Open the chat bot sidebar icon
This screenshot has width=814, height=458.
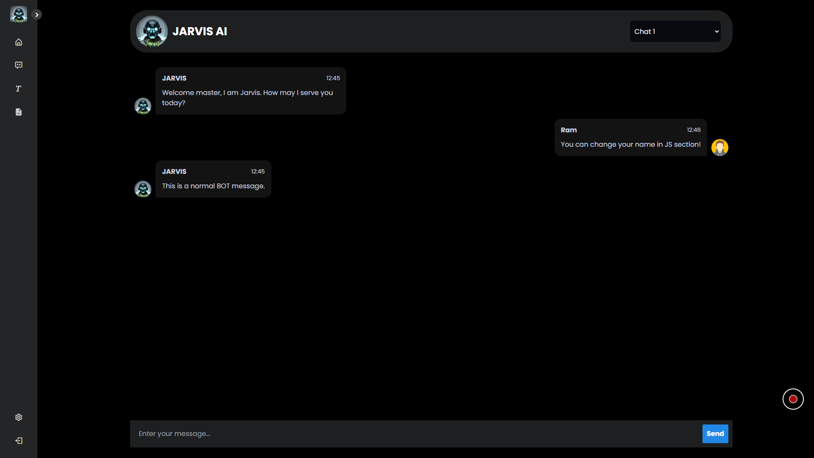point(19,65)
